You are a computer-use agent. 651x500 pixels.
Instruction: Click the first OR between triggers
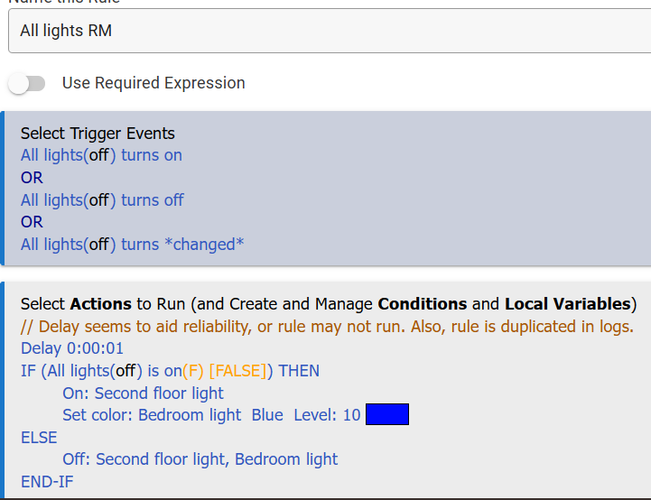coord(32,178)
